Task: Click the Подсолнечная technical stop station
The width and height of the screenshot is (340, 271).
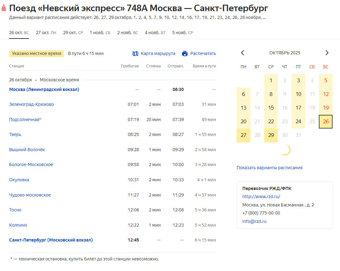Action: 25,119
